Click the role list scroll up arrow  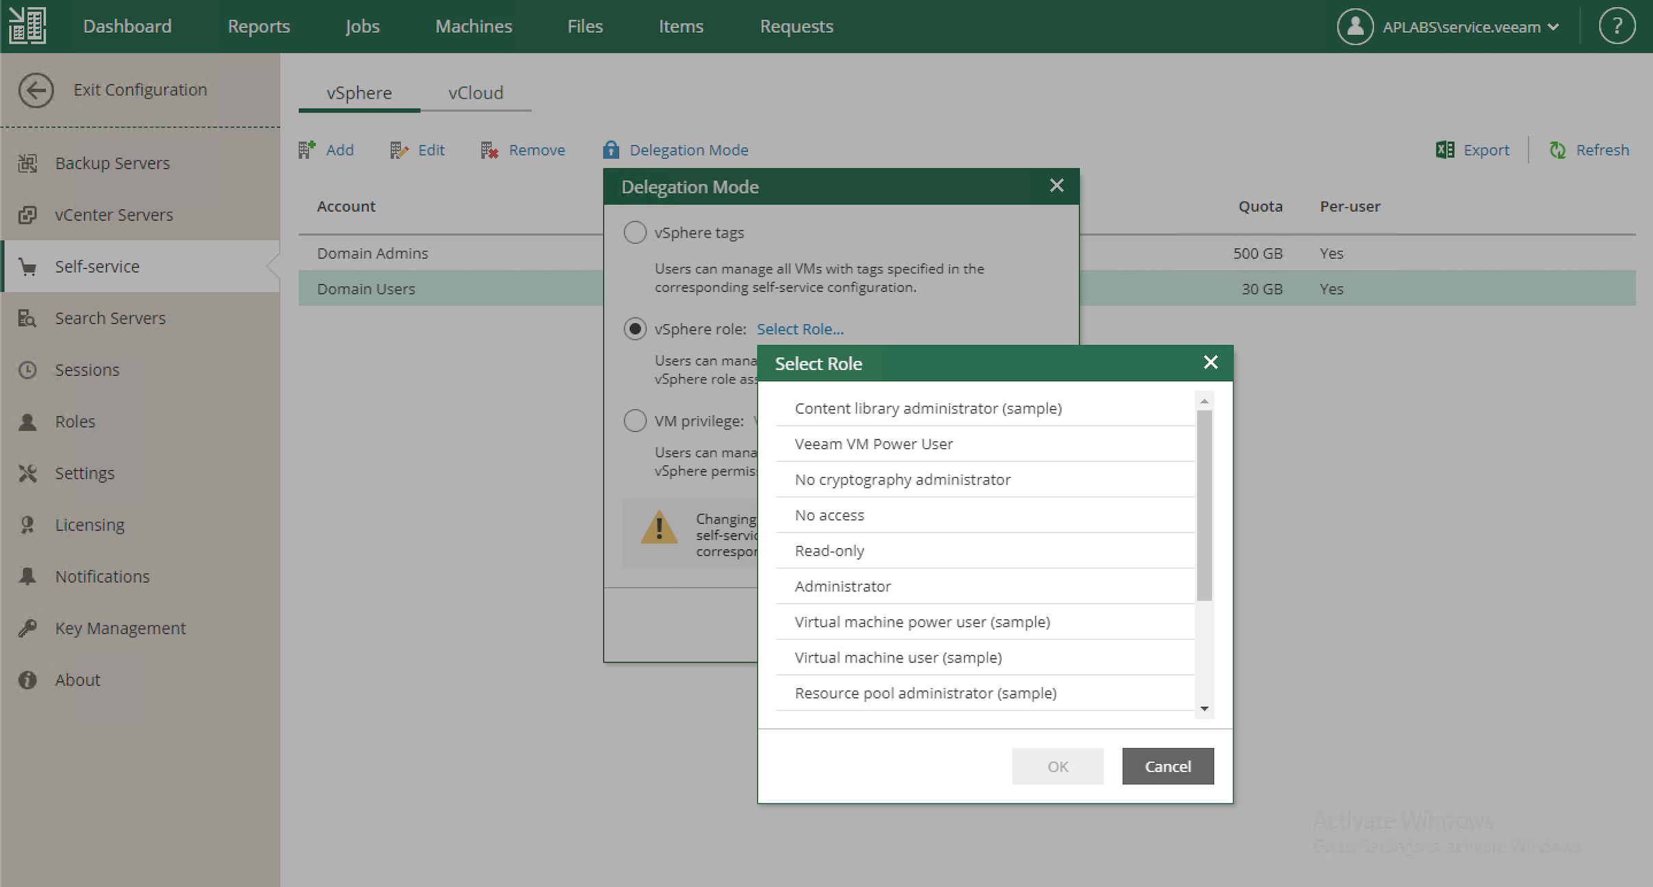pyautogui.click(x=1204, y=400)
